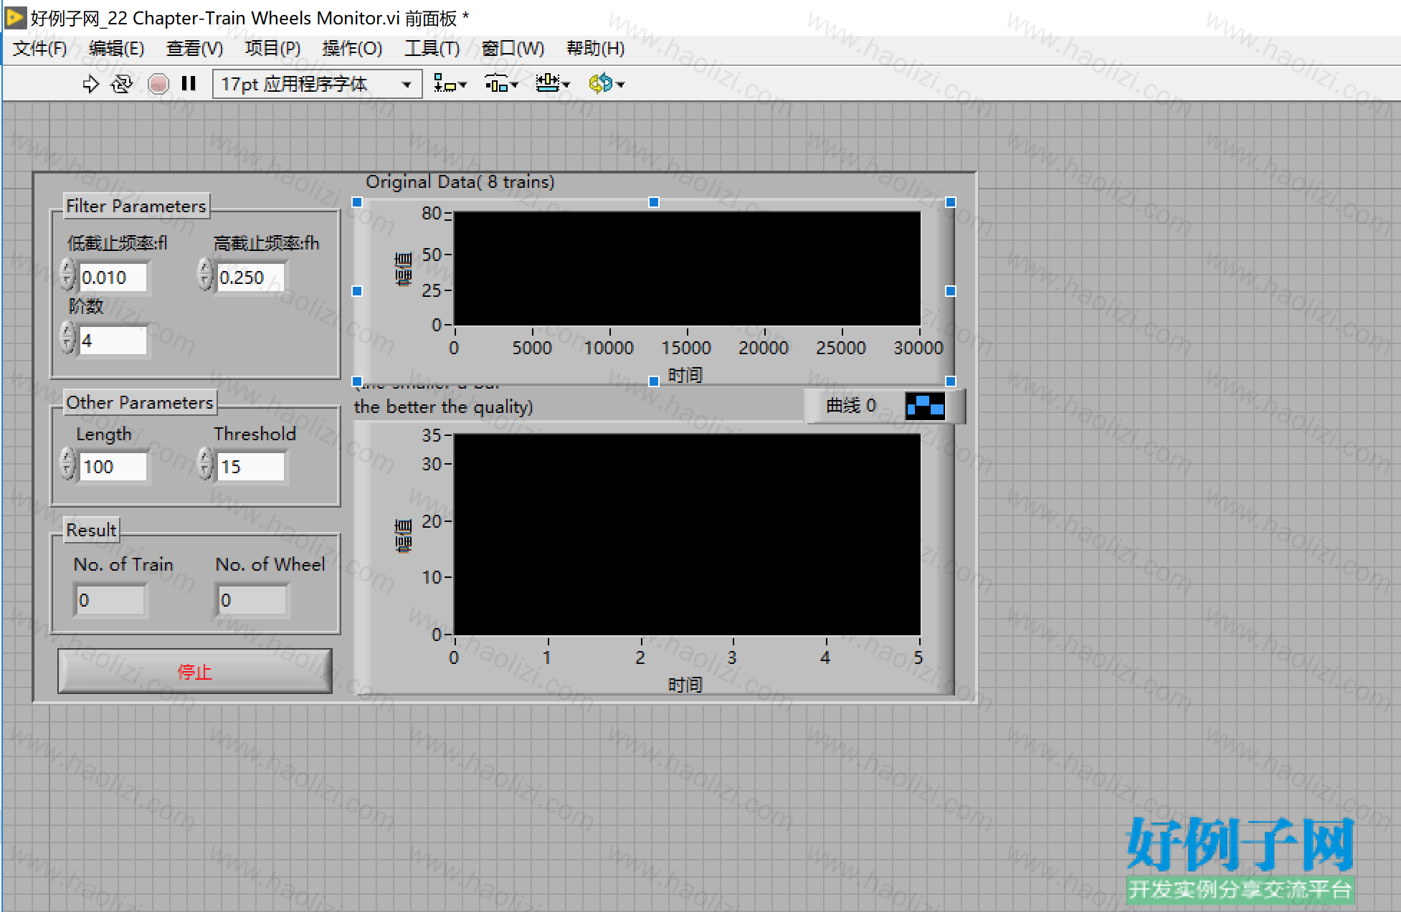Click the red 停止 button
This screenshot has width=1401, height=912.
[x=195, y=672]
